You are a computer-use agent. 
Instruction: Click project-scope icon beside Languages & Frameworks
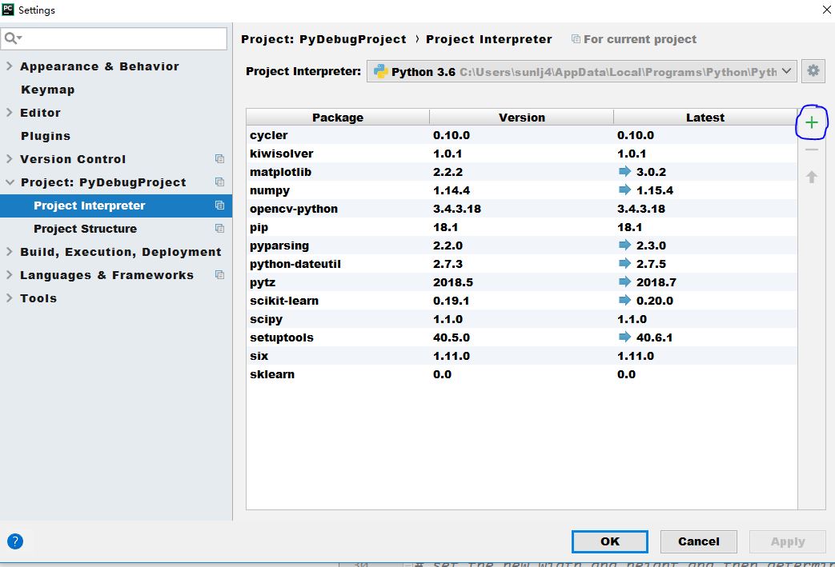click(x=219, y=275)
